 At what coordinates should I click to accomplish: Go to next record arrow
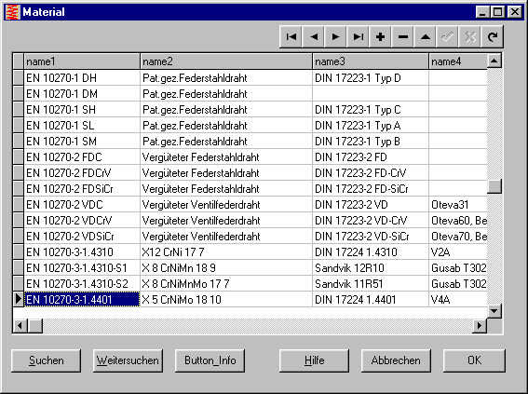336,36
